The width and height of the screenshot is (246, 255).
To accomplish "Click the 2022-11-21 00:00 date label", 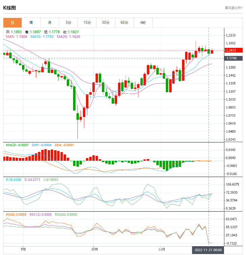I will pyautogui.click(x=208, y=250).
